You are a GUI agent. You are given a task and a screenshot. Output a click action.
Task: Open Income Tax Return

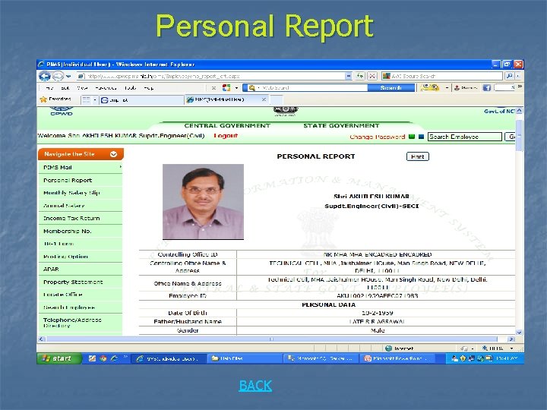(x=81, y=218)
